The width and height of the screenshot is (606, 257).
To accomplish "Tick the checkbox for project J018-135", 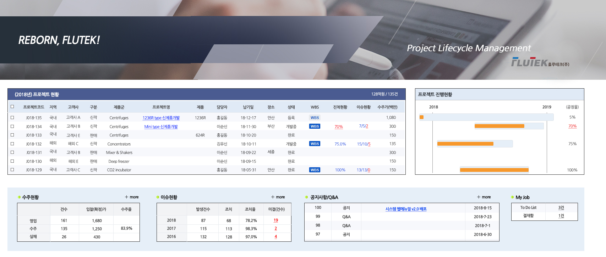I will click(x=12, y=117).
